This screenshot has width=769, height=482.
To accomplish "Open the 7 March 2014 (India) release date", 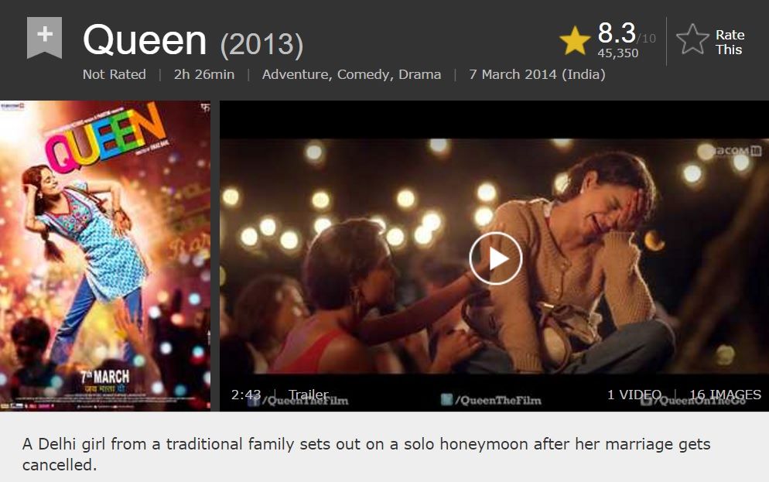I will click(537, 74).
